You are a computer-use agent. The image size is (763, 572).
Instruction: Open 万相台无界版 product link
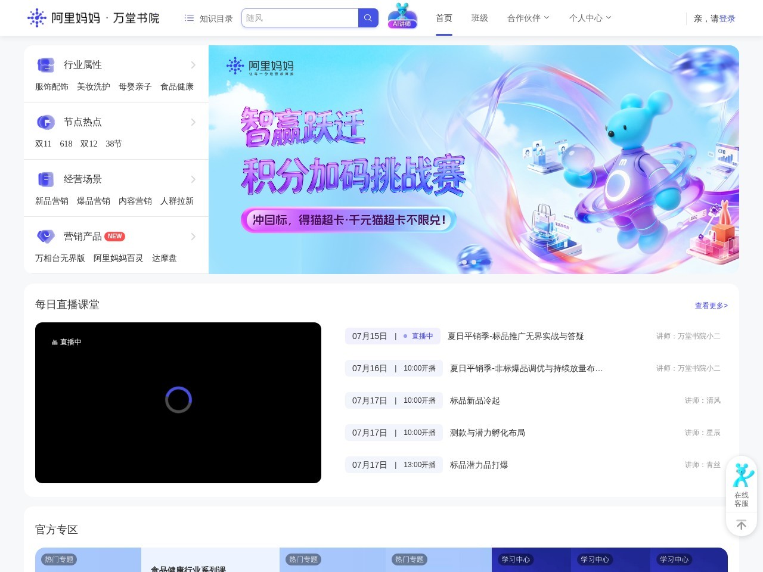tap(60, 258)
